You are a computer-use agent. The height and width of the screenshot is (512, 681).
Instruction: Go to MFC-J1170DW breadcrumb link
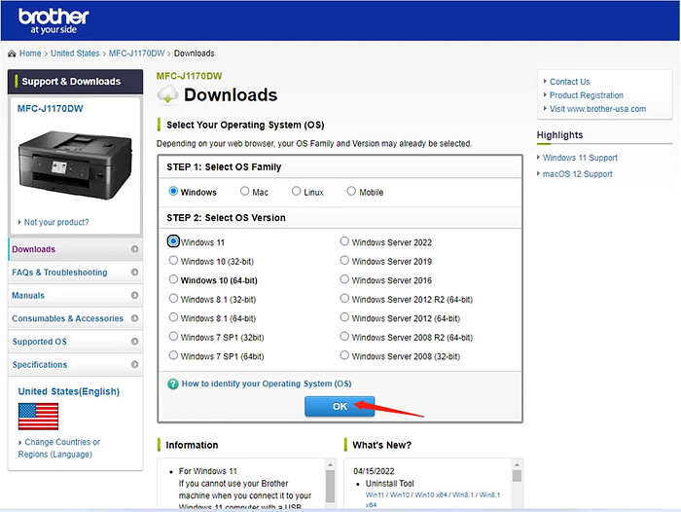(137, 54)
